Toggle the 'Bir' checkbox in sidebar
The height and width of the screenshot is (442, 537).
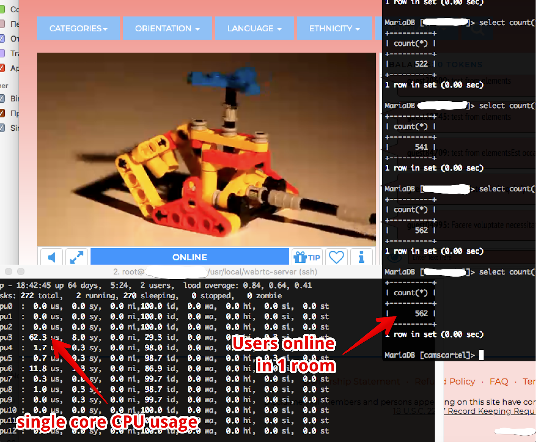click(x=2, y=99)
